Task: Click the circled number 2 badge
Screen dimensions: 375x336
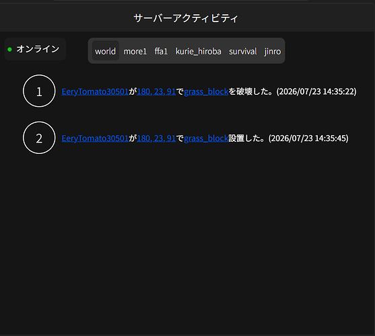Action: point(39,138)
